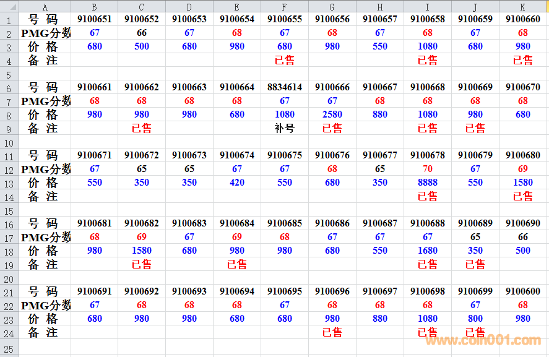Select column F header
The height and width of the screenshot is (357, 549).
284,6
